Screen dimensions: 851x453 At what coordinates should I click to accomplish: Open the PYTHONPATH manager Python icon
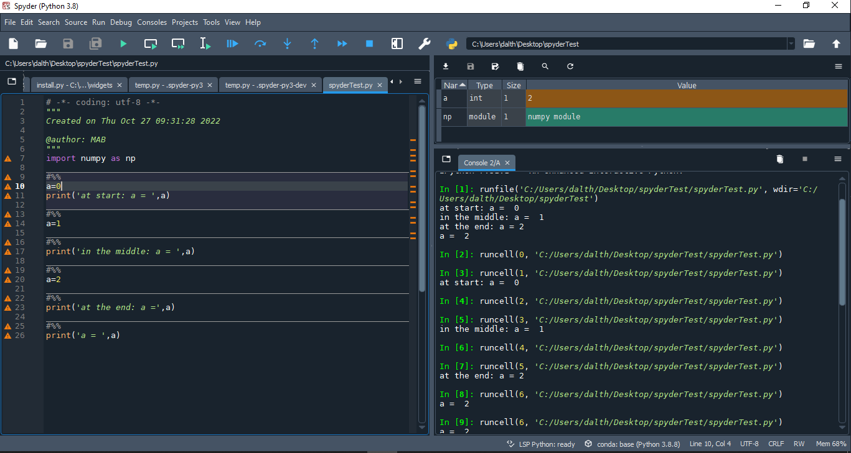tap(452, 43)
